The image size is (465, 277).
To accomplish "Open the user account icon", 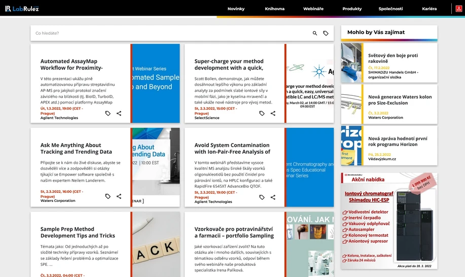I will [458, 9].
